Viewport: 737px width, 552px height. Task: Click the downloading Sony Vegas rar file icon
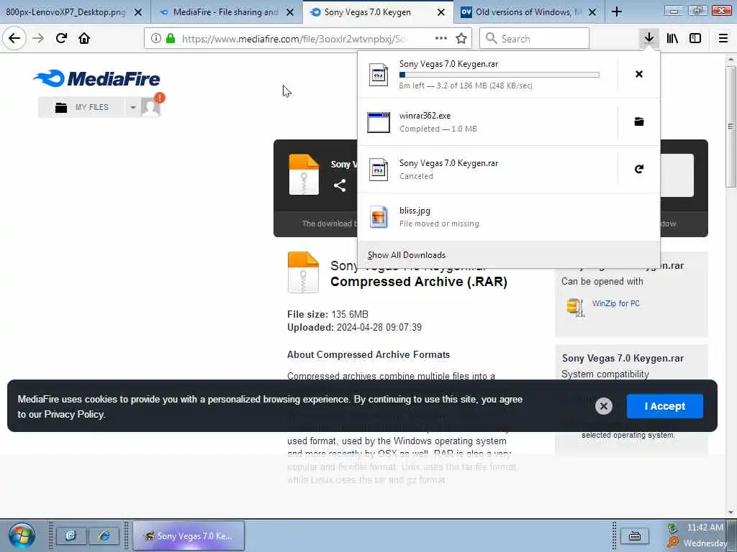(x=379, y=74)
